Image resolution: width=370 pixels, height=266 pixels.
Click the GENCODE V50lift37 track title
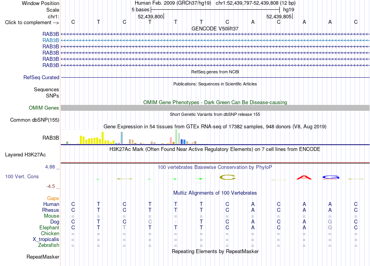(215, 28)
